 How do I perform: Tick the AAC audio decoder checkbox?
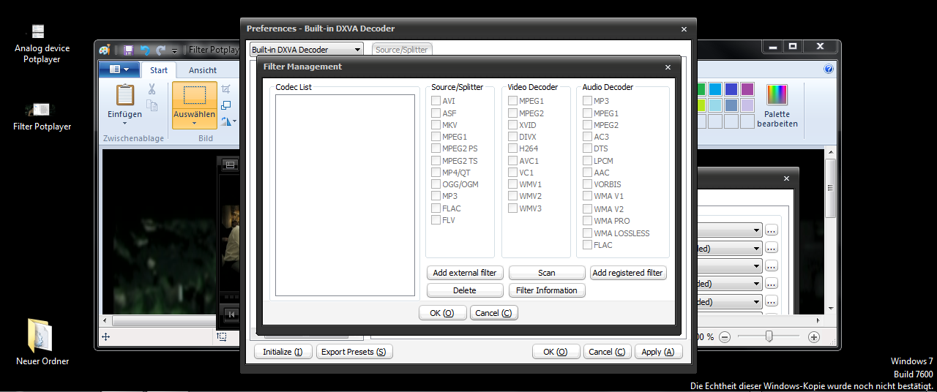(588, 173)
